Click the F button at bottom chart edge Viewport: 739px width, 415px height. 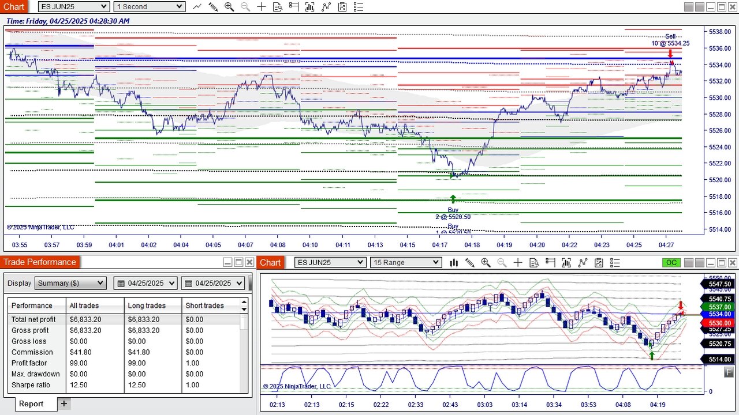point(729,373)
